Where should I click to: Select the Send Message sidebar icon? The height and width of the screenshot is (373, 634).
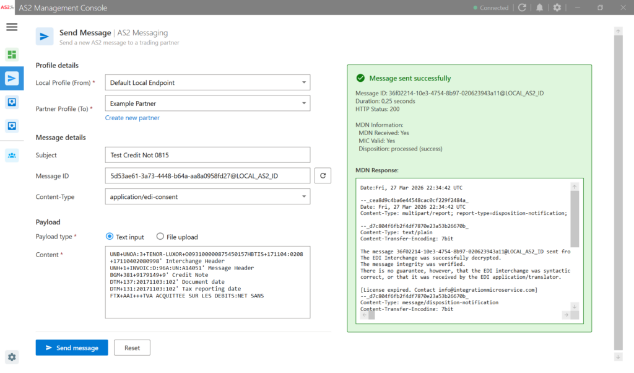[x=12, y=78]
